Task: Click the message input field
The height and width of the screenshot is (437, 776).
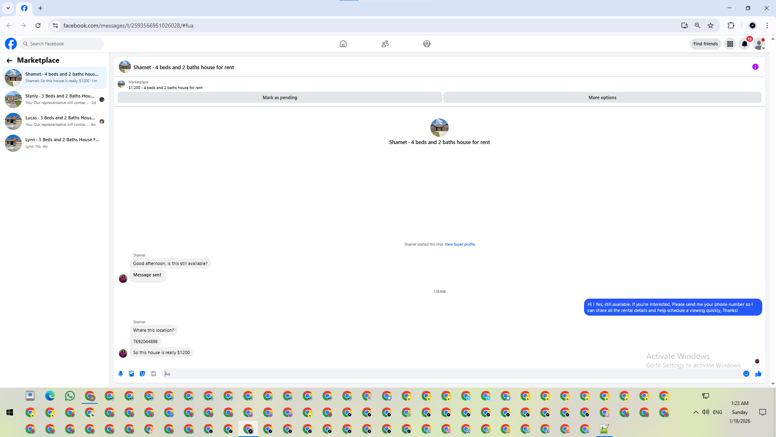Action: [445, 373]
